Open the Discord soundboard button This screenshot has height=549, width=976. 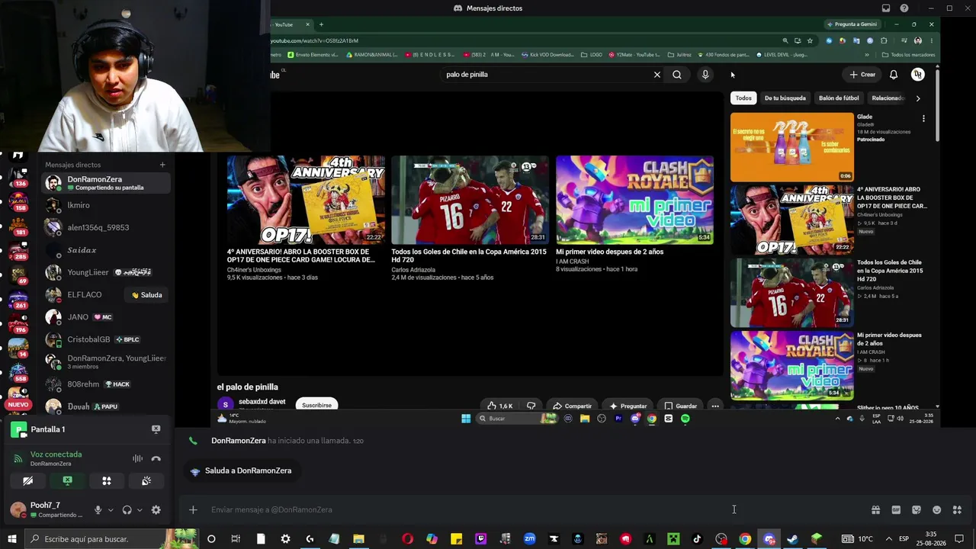146,481
